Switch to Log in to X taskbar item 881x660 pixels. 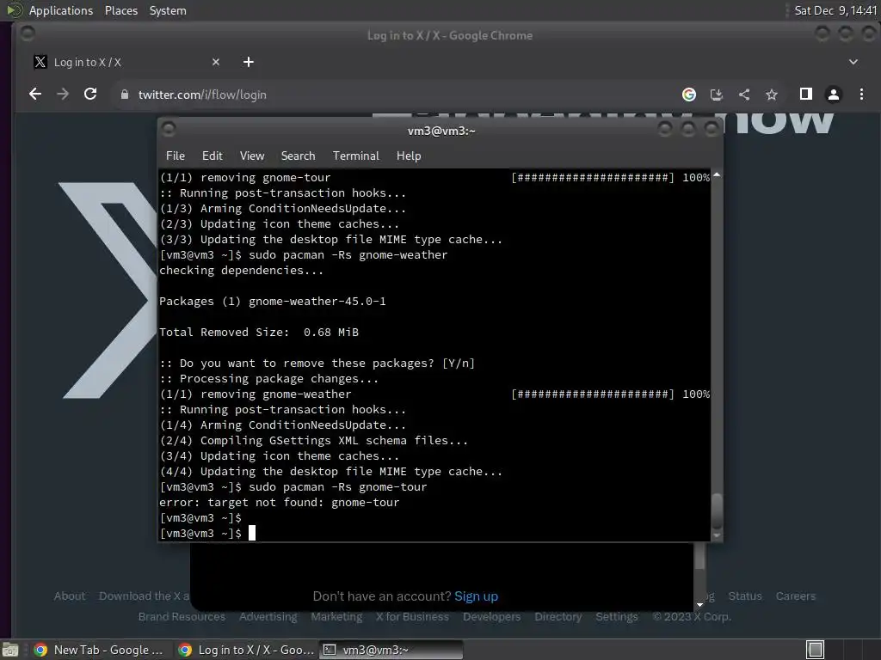coord(246,650)
